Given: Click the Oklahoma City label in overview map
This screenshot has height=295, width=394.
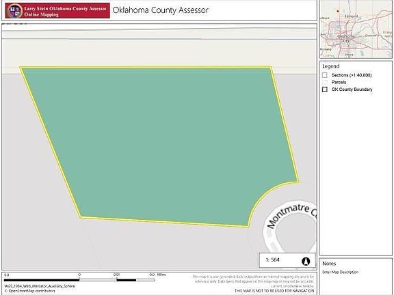Looking at the screenshot, I should (345, 38).
